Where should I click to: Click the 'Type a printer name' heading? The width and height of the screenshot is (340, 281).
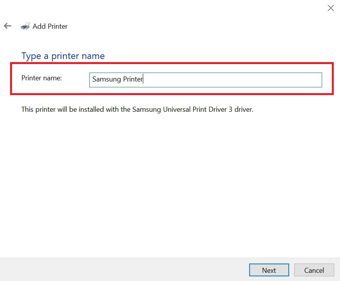click(63, 56)
